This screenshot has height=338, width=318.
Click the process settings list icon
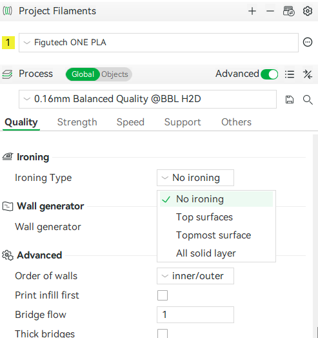click(x=290, y=74)
